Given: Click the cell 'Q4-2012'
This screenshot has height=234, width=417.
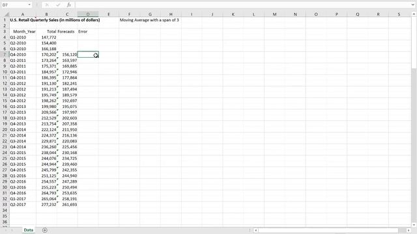Looking at the screenshot, I should (18, 101).
